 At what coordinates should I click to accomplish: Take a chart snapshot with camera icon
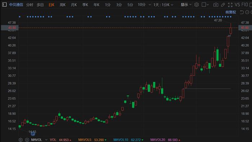coord(216,5)
